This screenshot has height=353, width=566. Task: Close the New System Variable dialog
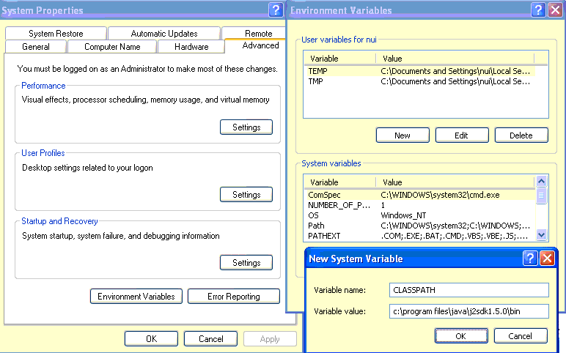[547, 259]
